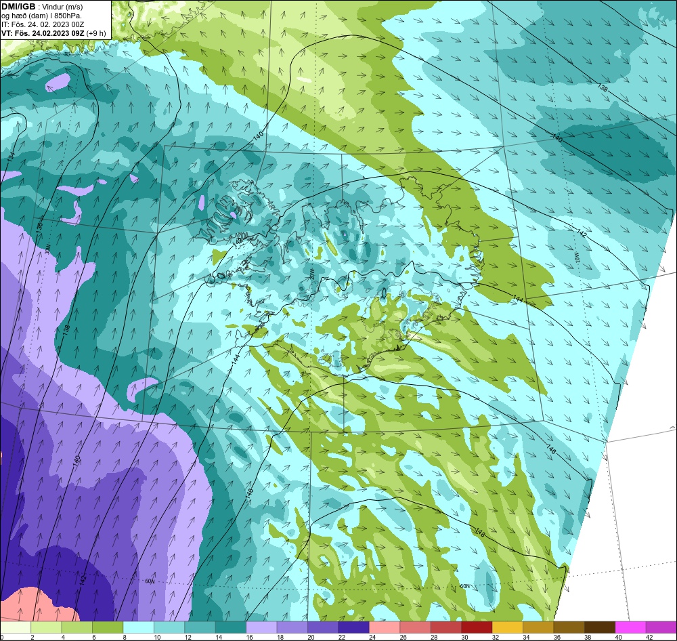Select the 'IT: Fös. 24. 02. 2023 00Z' line
Viewport: 677px width, 641px height.
43,24
